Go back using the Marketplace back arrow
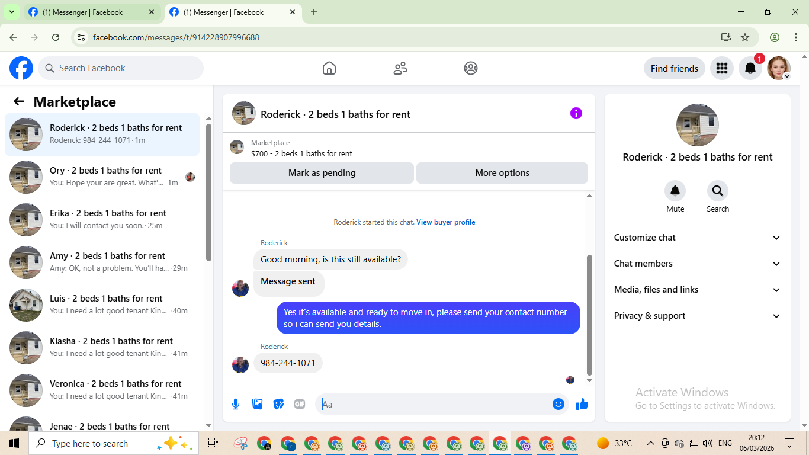Screen dimensions: 809x455 tap(19, 101)
